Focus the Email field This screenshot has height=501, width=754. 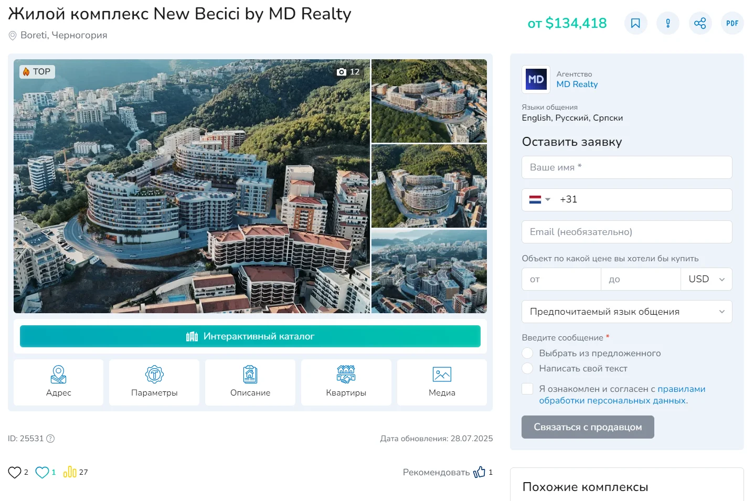pyautogui.click(x=626, y=232)
